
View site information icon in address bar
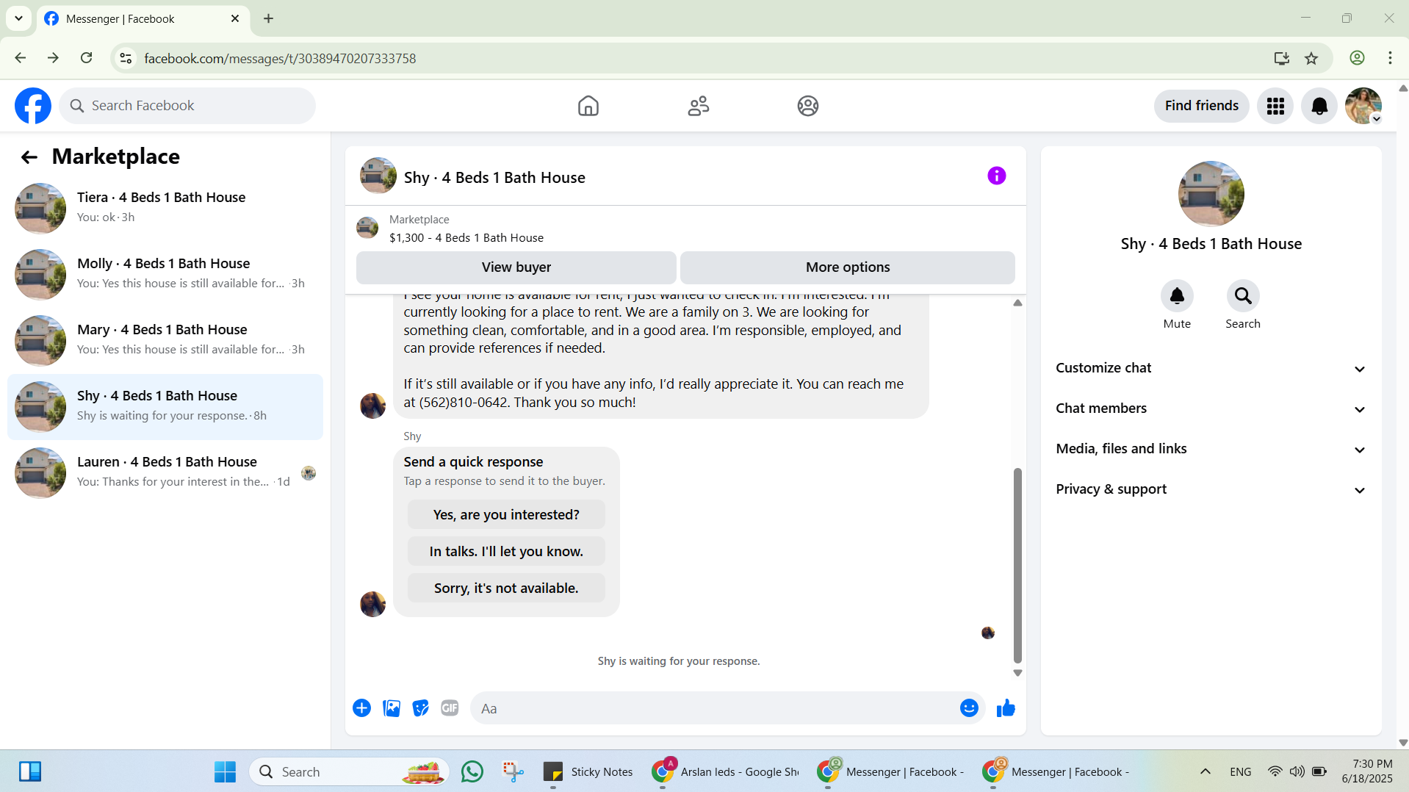click(126, 58)
